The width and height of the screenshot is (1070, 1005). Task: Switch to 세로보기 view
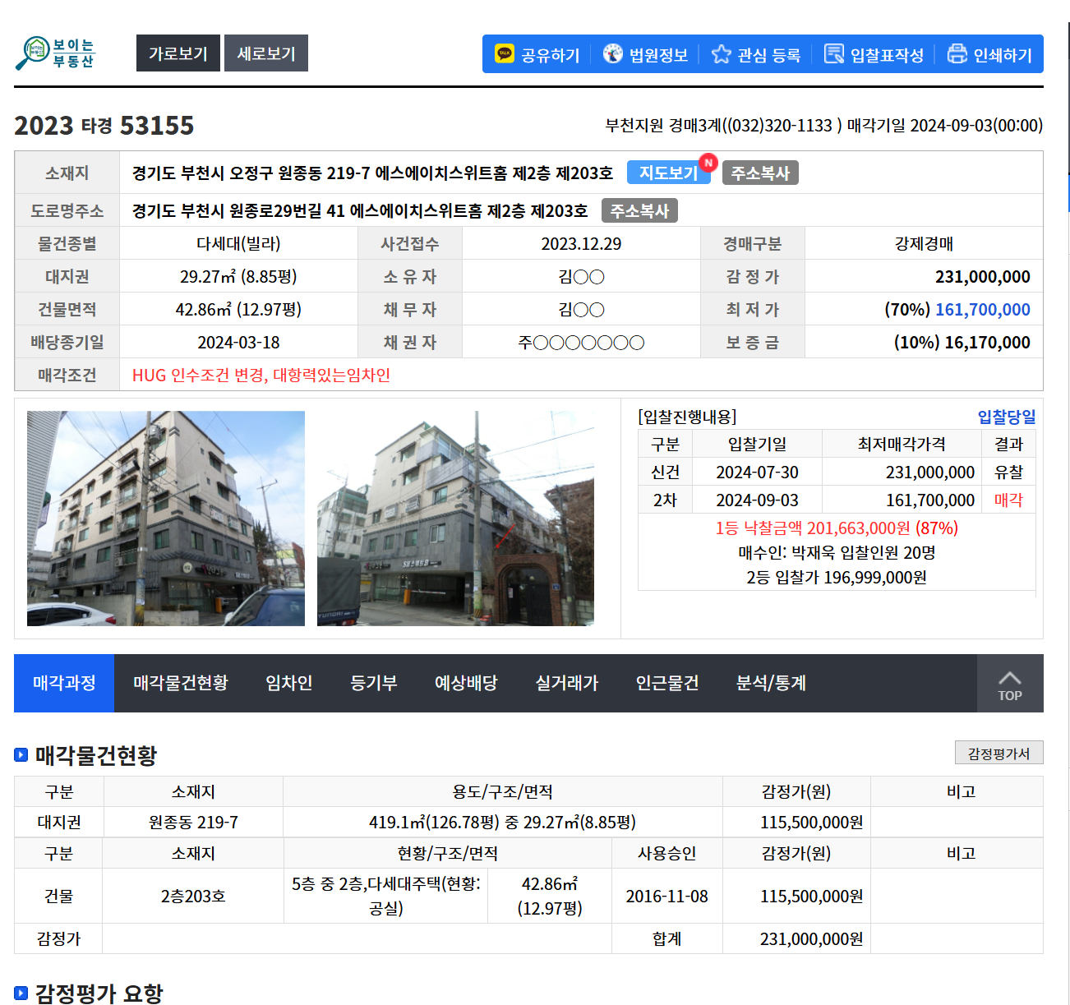coord(266,53)
